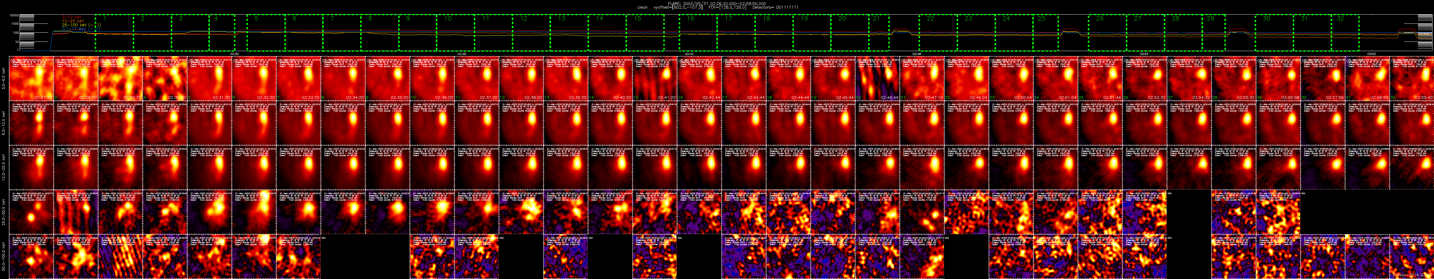Screen dimensions: 1434x279
Task: View the 3.0-6.0 keV image stamped 02:35:20
Action: 388,79
